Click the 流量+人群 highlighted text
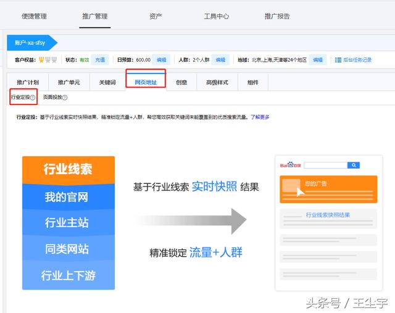The width and height of the screenshot is (395, 313). click(216, 252)
